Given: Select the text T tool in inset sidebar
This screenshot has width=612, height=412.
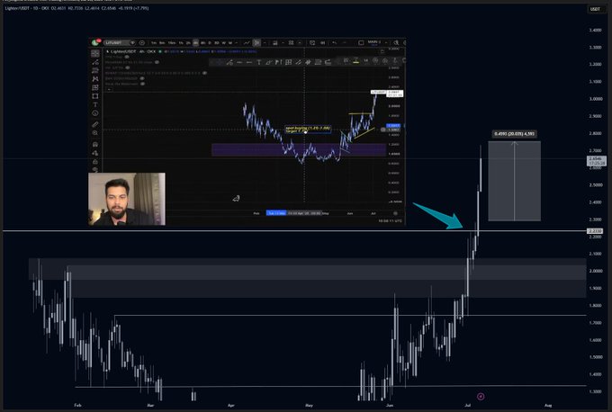Looking at the screenshot, I should (x=95, y=104).
